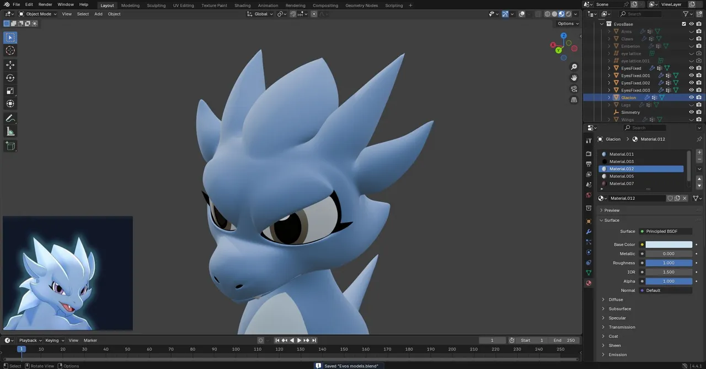Open the Object properties tab
The image size is (706, 369).
pos(589,221)
